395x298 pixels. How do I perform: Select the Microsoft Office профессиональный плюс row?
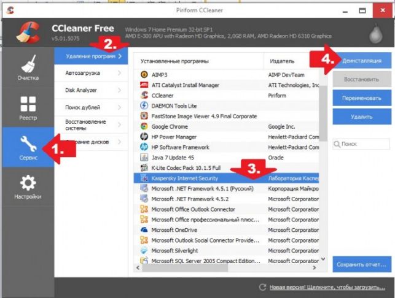point(227,220)
